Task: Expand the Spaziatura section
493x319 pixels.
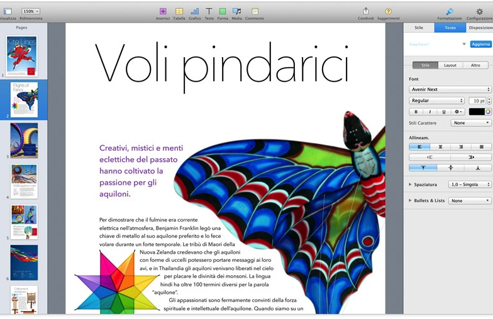Action: [410, 185]
